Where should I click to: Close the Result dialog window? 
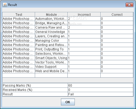point(129,5)
